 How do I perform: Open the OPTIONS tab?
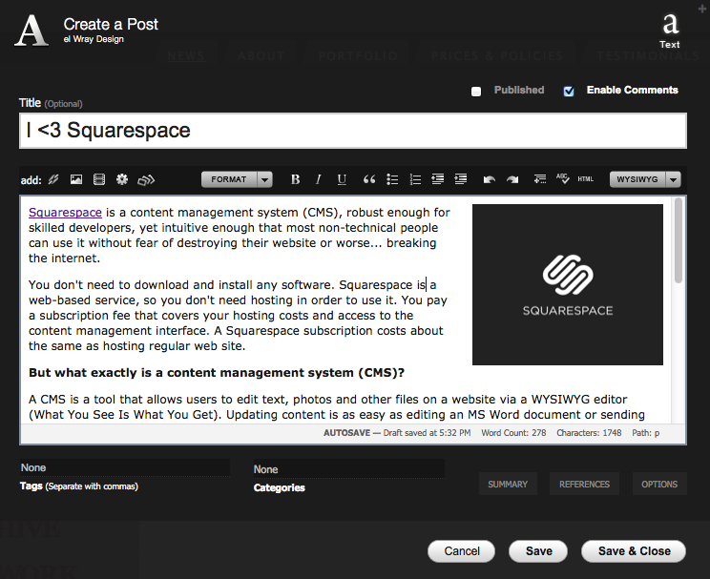[659, 484]
